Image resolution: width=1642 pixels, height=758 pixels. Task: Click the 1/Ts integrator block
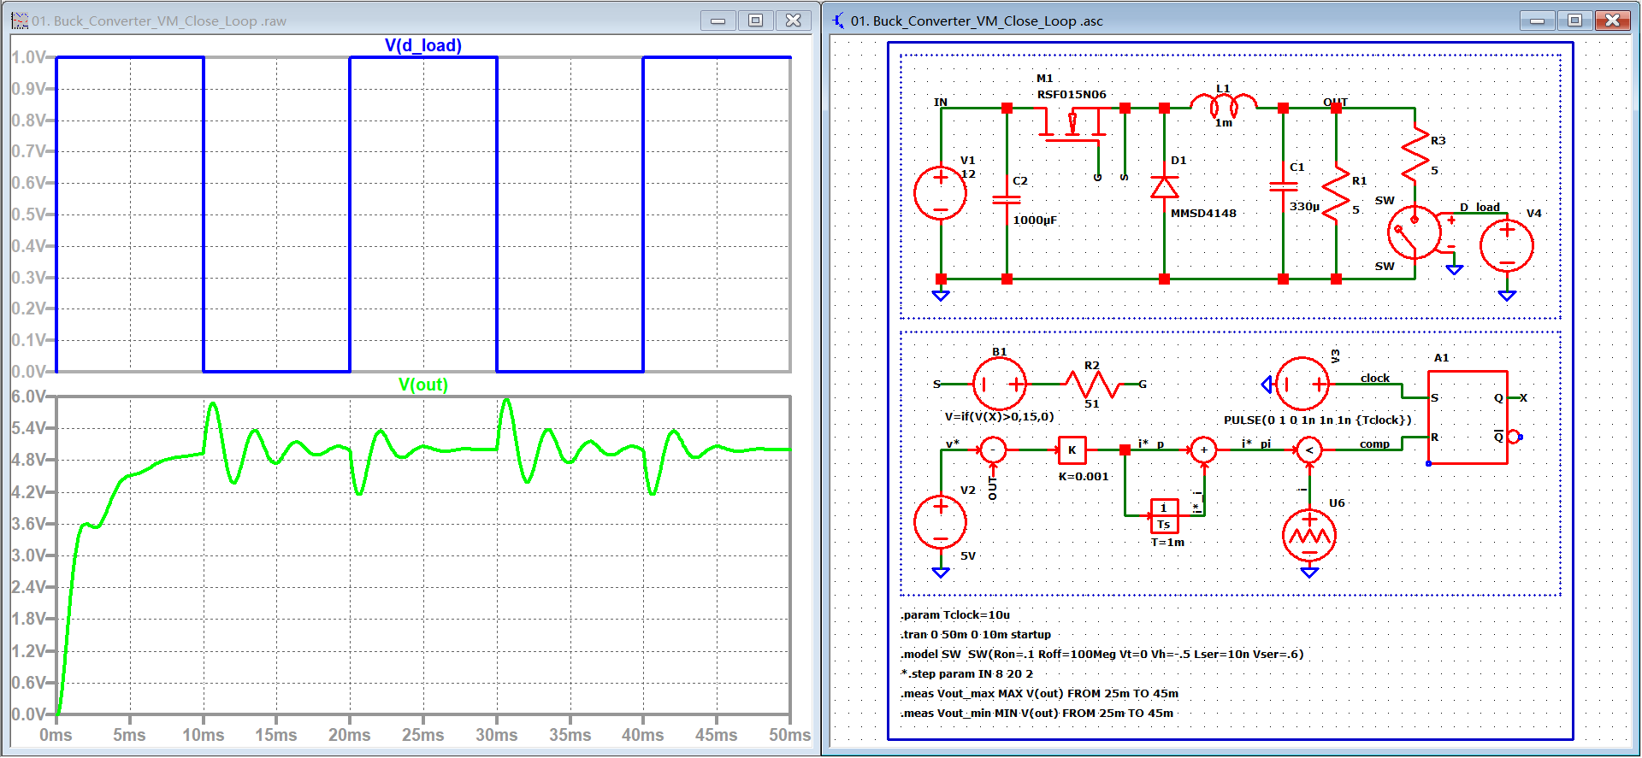(1164, 516)
